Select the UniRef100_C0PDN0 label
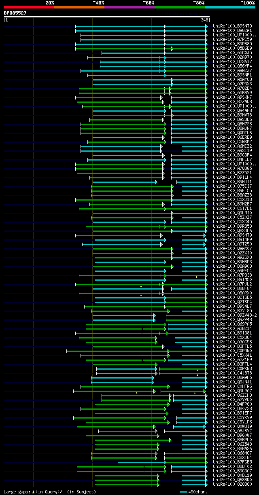The image size is (259, 495). [232, 351]
